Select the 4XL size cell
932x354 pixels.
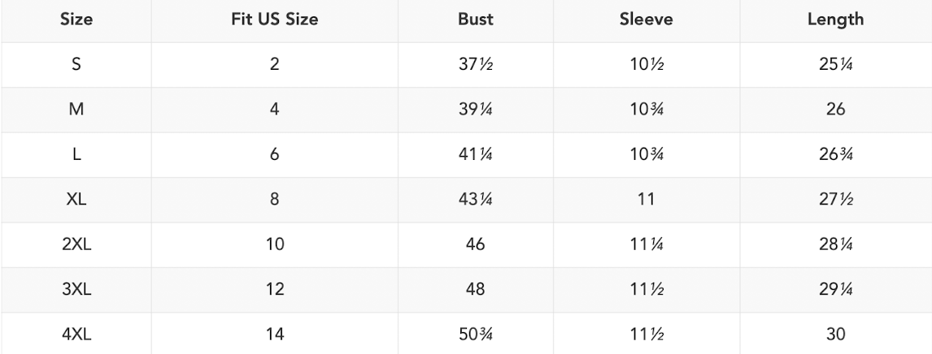pyautogui.click(x=76, y=334)
